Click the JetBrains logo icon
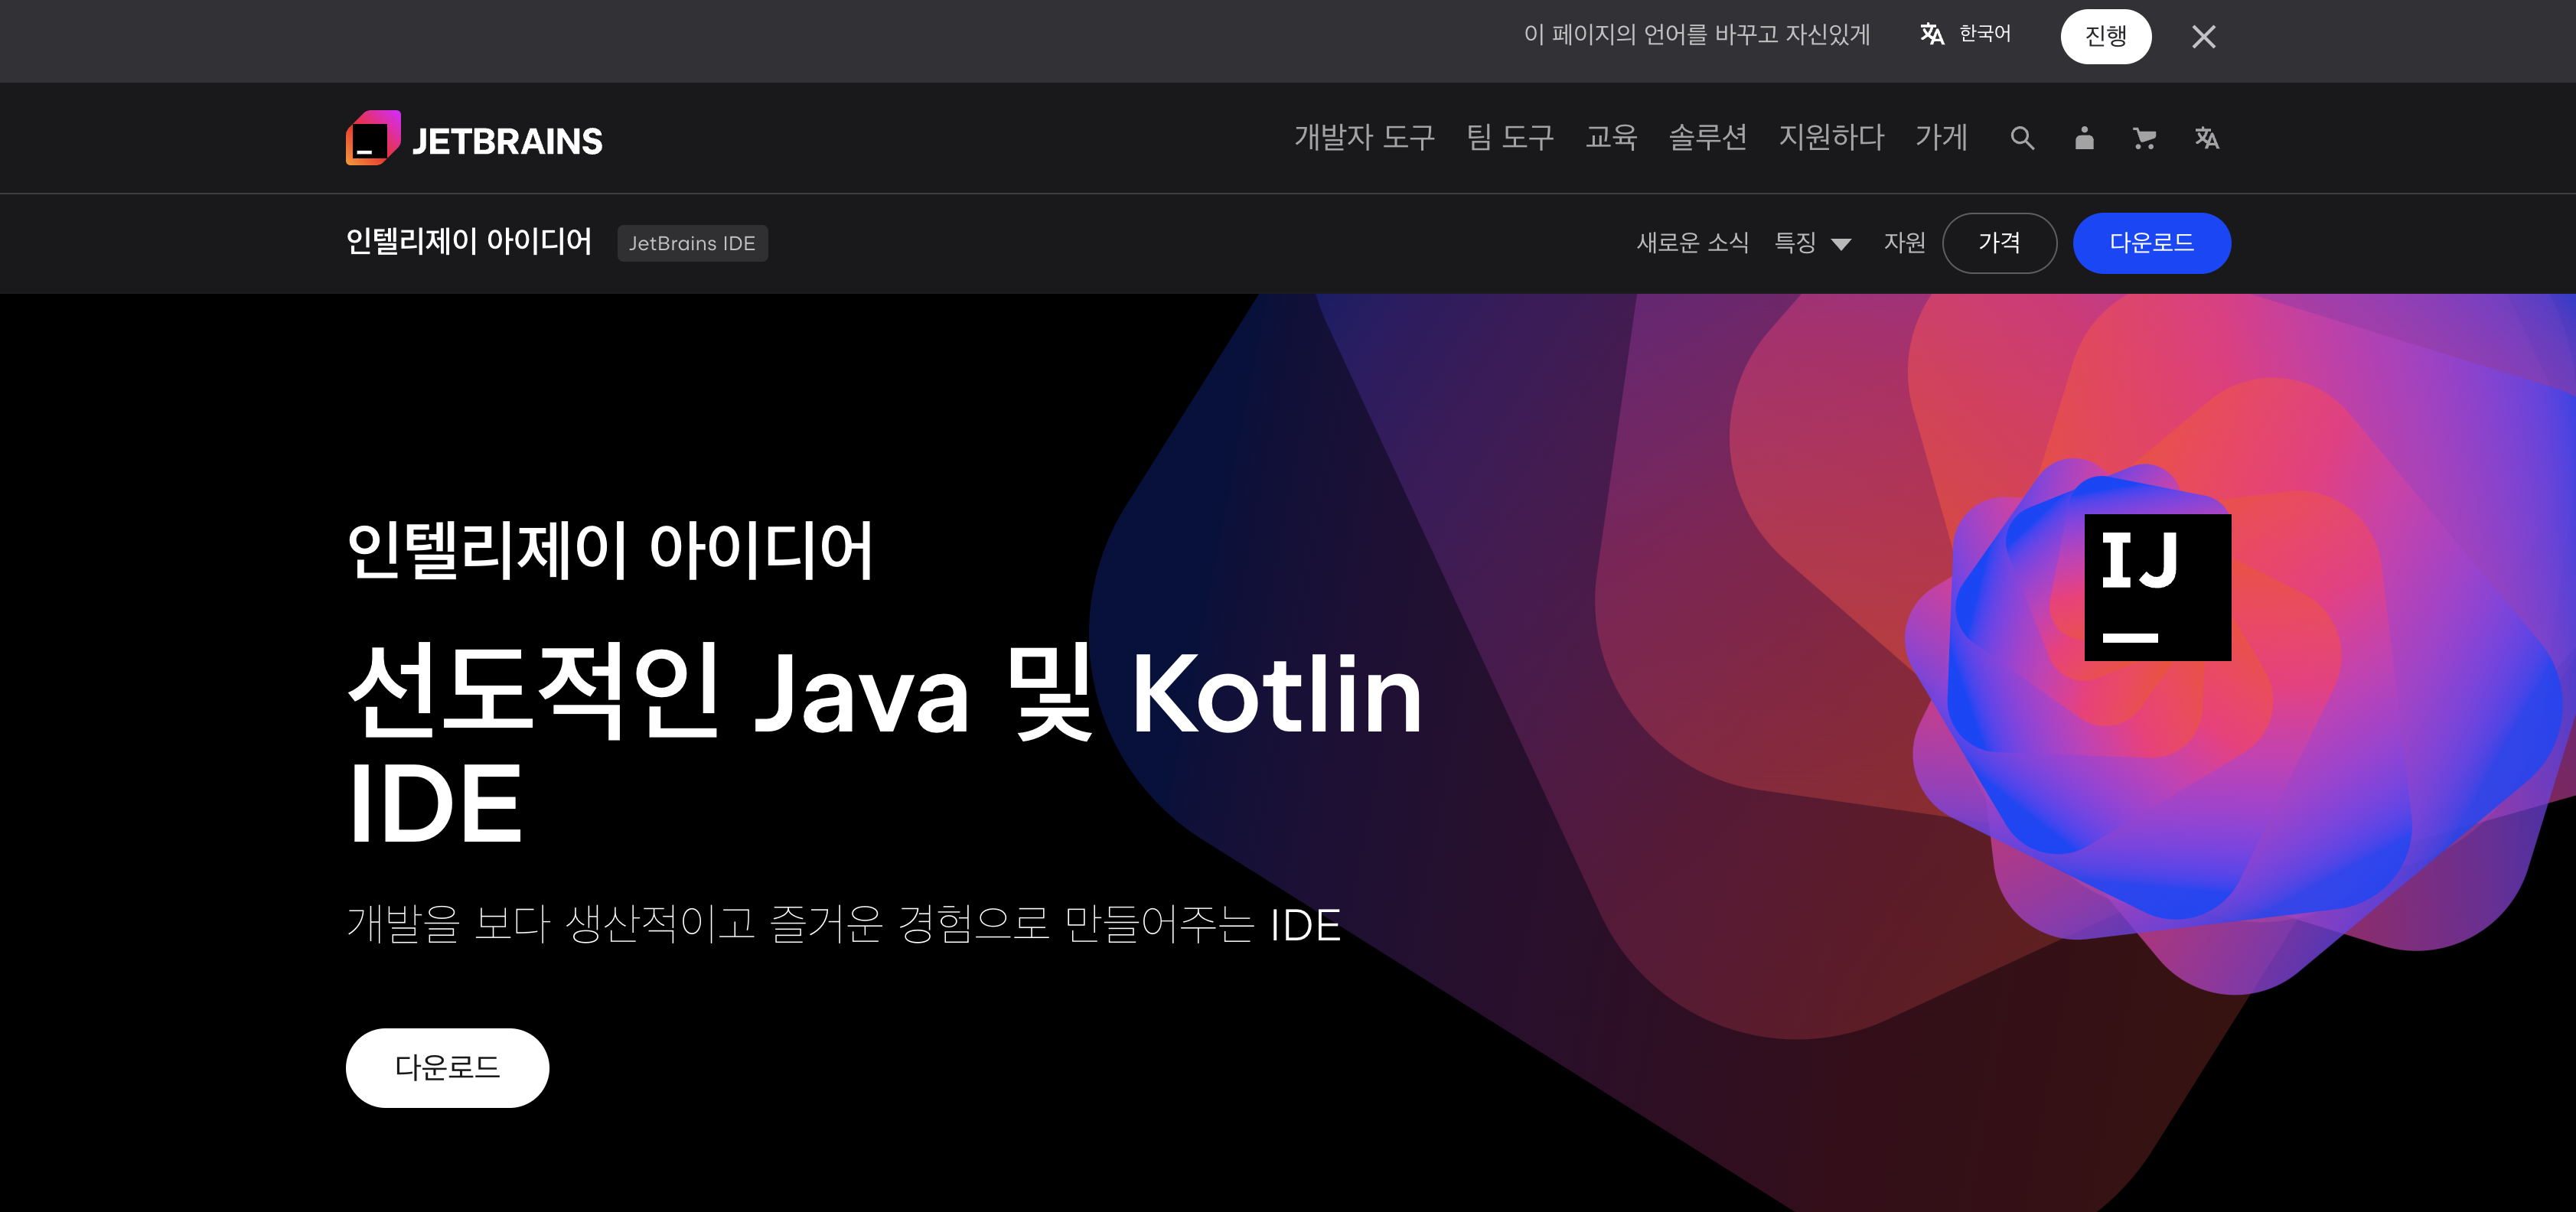Screen dimensions: 2576x1212 pos(373,138)
